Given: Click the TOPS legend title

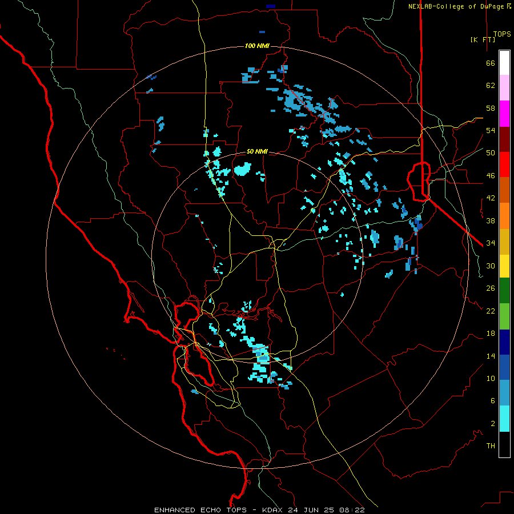Looking at the screenshot, I should (502, 34).
